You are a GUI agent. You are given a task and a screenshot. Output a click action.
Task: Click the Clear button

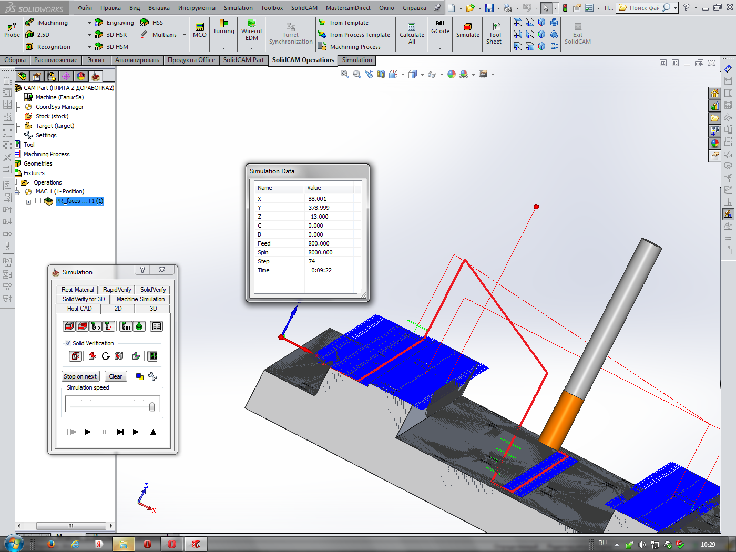tap(116, 376)
